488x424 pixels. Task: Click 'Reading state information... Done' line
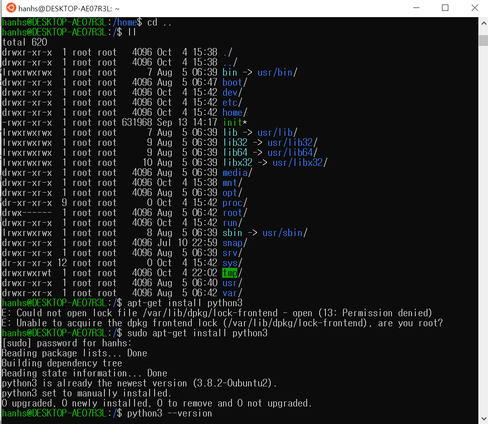pyautogui.click(x=84, y=373)
